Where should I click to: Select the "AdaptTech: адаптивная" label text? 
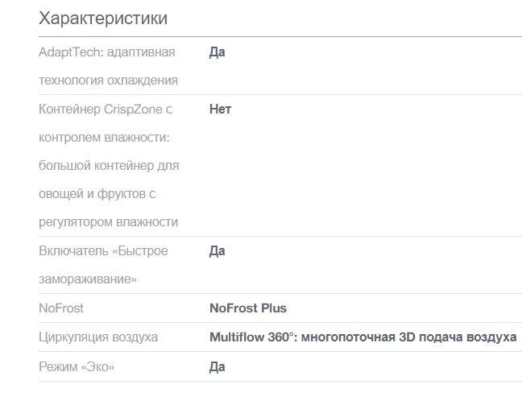[107, 52]
